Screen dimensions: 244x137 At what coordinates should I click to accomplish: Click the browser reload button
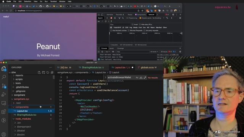pos(11,11)
